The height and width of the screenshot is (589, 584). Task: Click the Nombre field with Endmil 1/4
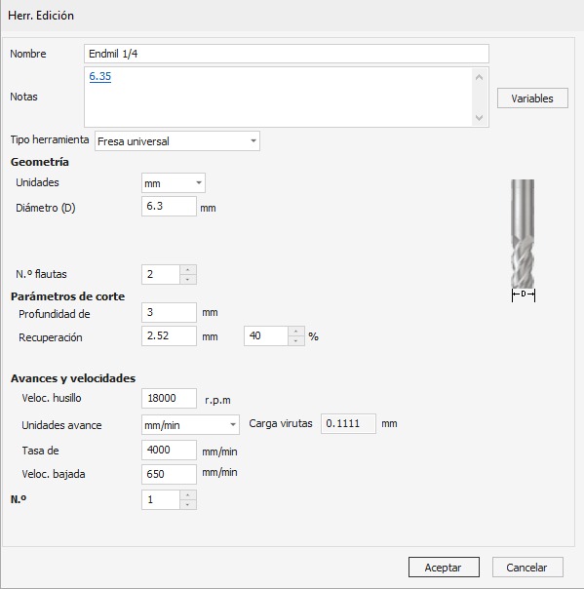[287, 54]
